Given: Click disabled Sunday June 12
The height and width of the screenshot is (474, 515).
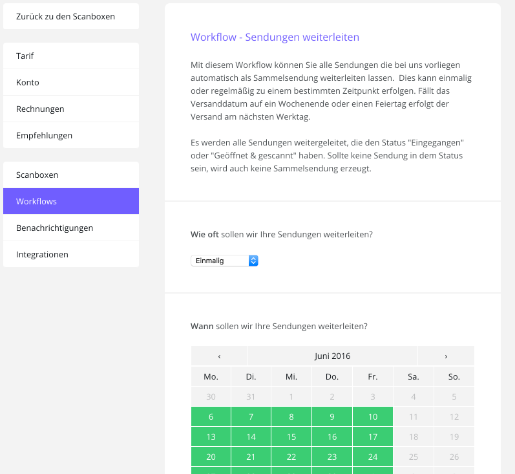Looking at the screenshot, I should [x=454, y=417].
